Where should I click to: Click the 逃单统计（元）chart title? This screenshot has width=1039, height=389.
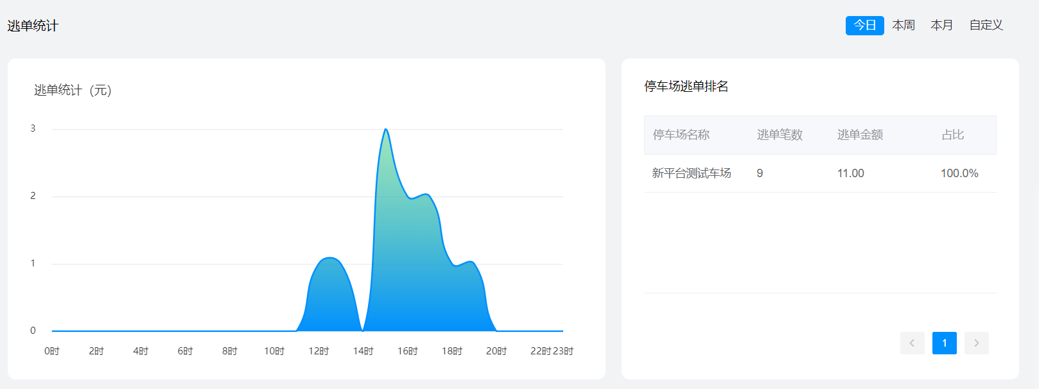73,91
